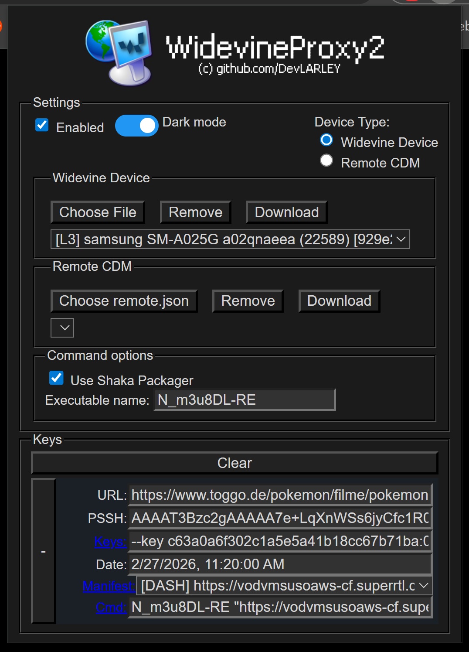The width and height of the screenshot is (469, 652).
Task: Click the Use Shaka Packager label
Action: (x=132, y=381)
